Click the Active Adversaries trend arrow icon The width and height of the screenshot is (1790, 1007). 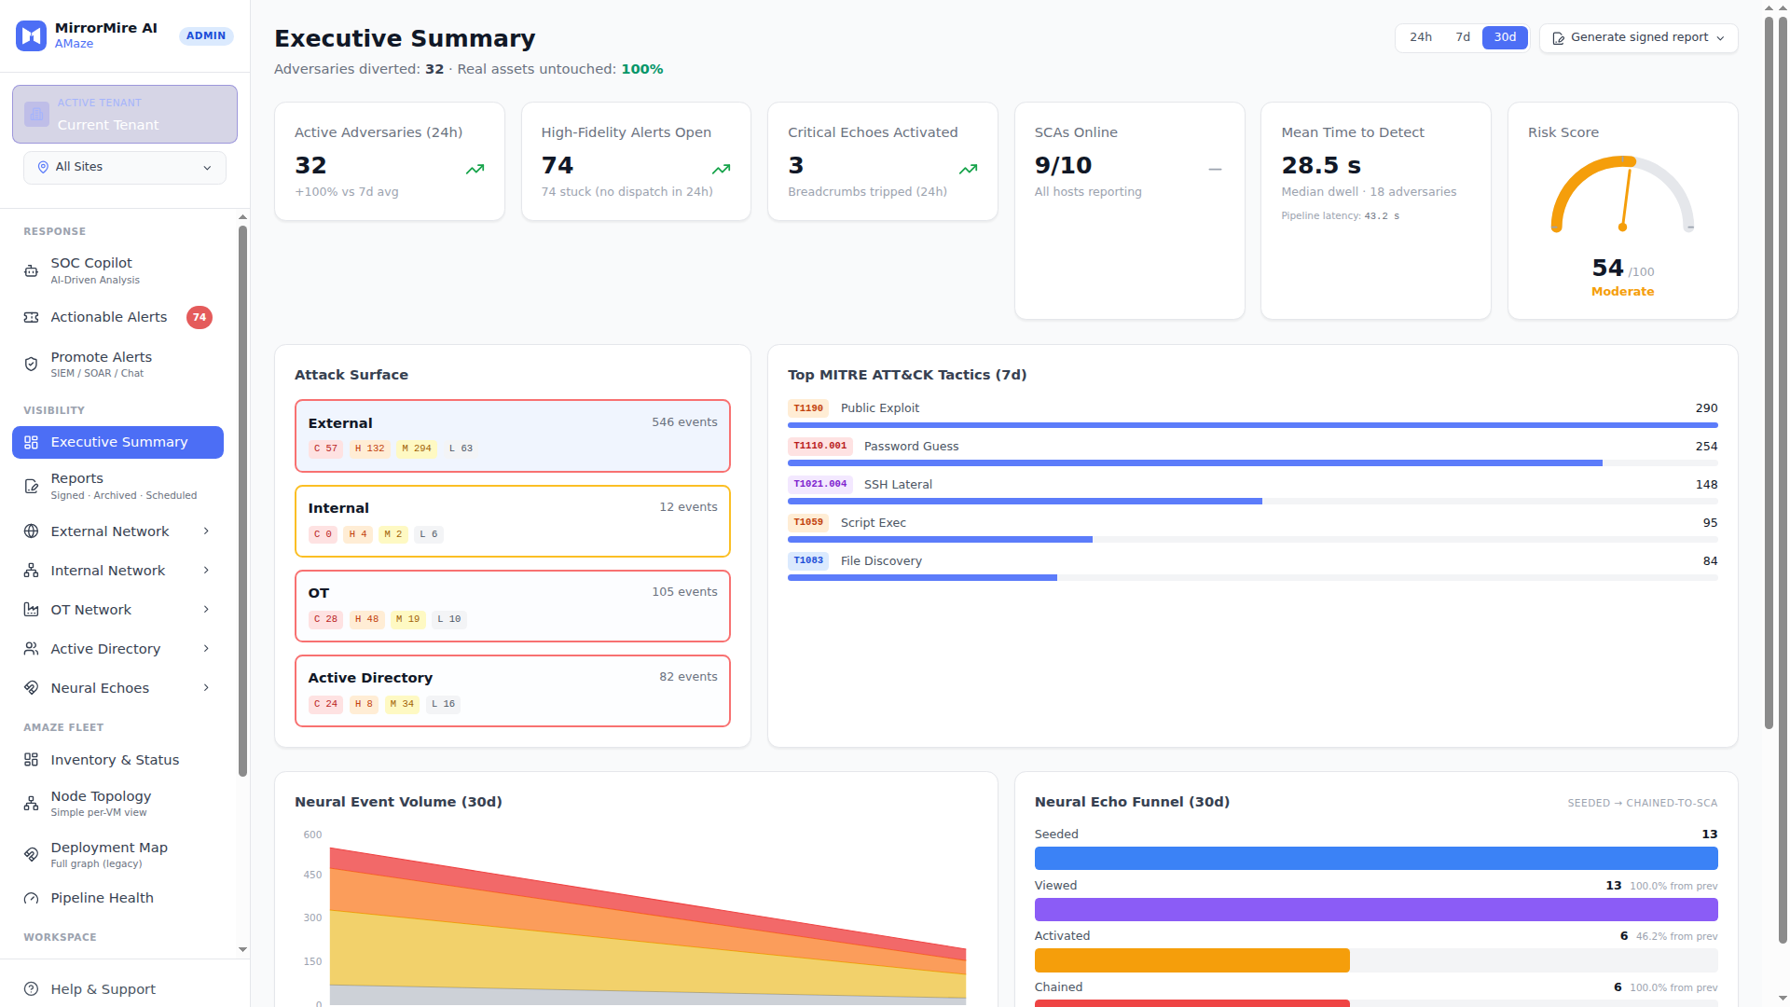coord(475,169)
